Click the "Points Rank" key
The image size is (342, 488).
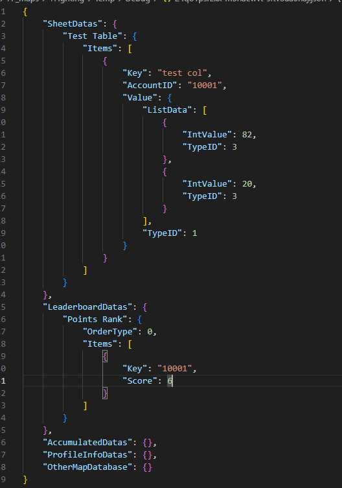tap(95, 320)
